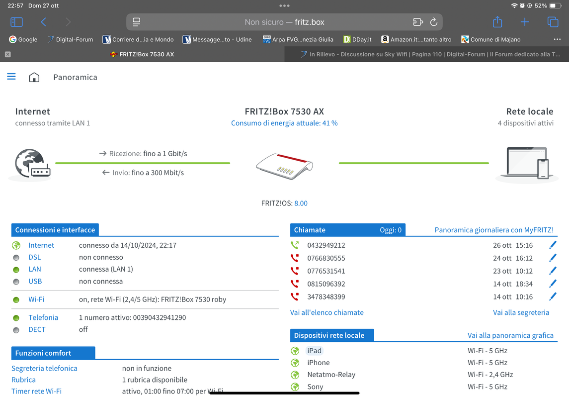Open the Arpa FVG bookmark
Image resolution: width=569 pixels, height=398 pixels.
(x=298, y=40)
